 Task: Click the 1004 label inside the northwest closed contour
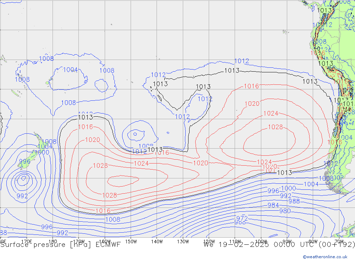(x=70, y=70)
